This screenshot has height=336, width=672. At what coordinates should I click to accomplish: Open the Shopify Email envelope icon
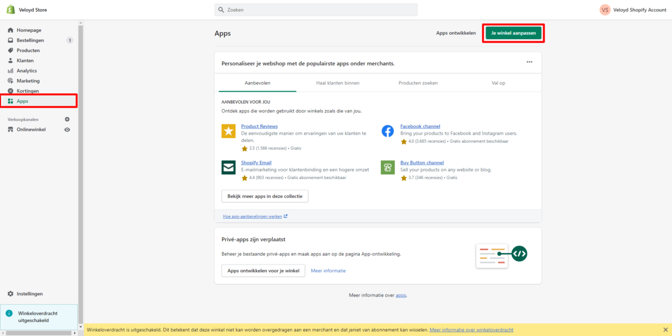(x=228, y=167)
